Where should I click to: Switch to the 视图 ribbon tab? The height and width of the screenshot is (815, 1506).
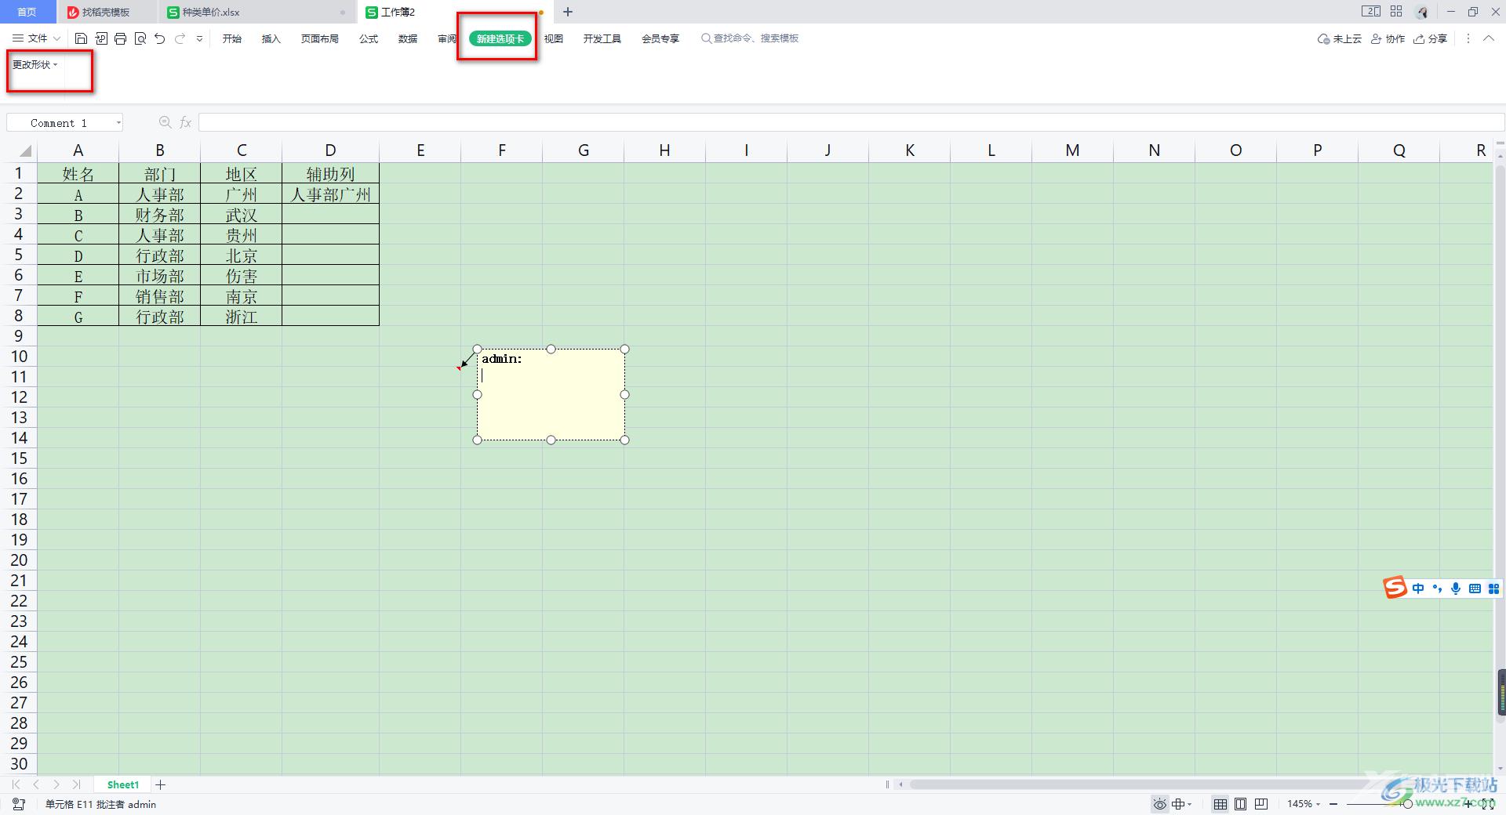(x=554, y=38)
